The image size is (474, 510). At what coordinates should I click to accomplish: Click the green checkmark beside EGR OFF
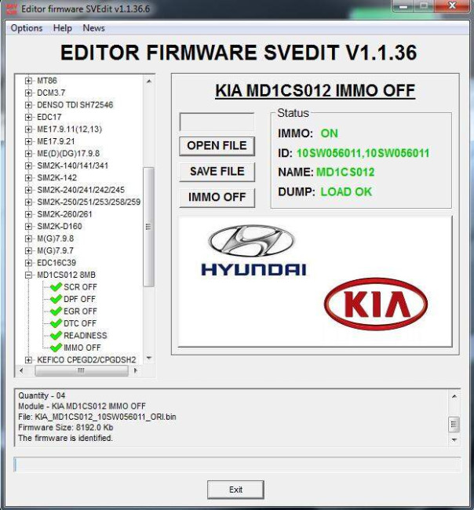[56, 311]
